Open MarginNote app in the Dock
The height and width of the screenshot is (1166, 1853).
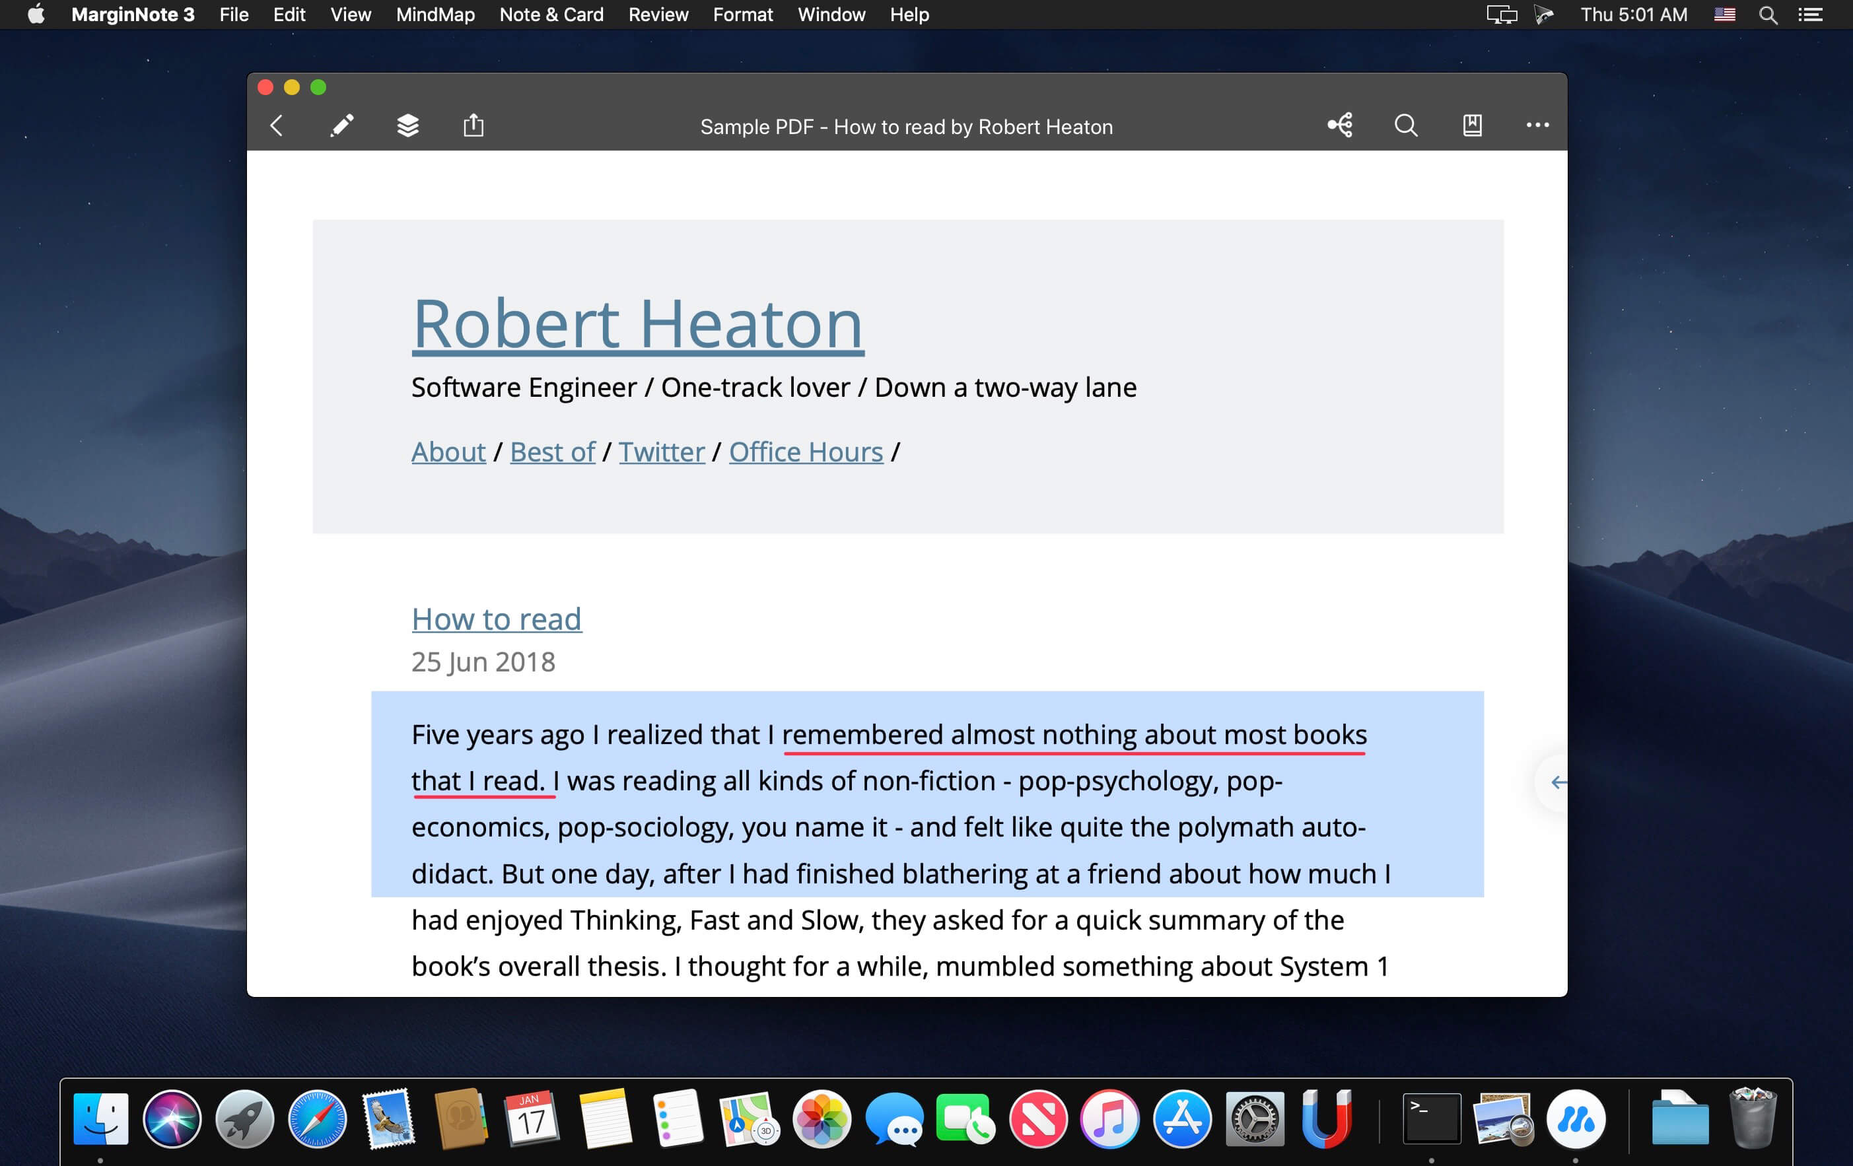point(1575,1119)
